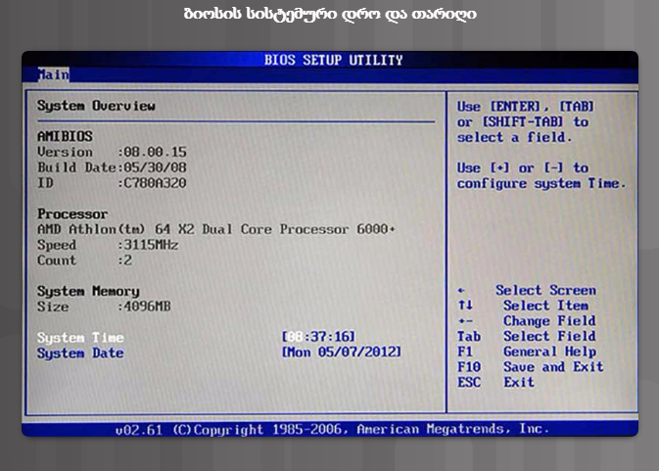Image resolution: width=659 pixels, height=471 pixels.
Task: Click the BIOS SETUP UTILITY title
Action: click(x=333, y=60)
